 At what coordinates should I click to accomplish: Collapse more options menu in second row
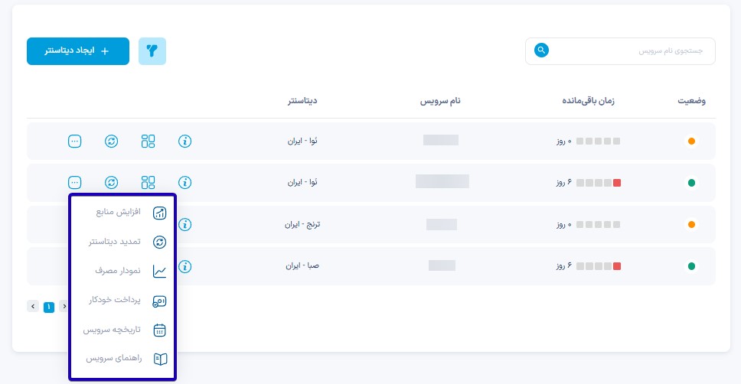point(75,182)
